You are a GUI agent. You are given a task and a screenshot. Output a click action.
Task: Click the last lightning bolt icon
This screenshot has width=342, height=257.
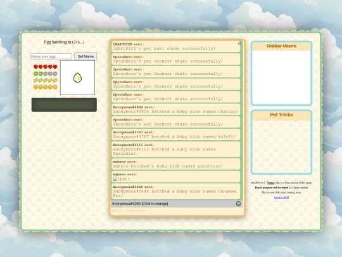pyautogui.click(x=55, y=81)
